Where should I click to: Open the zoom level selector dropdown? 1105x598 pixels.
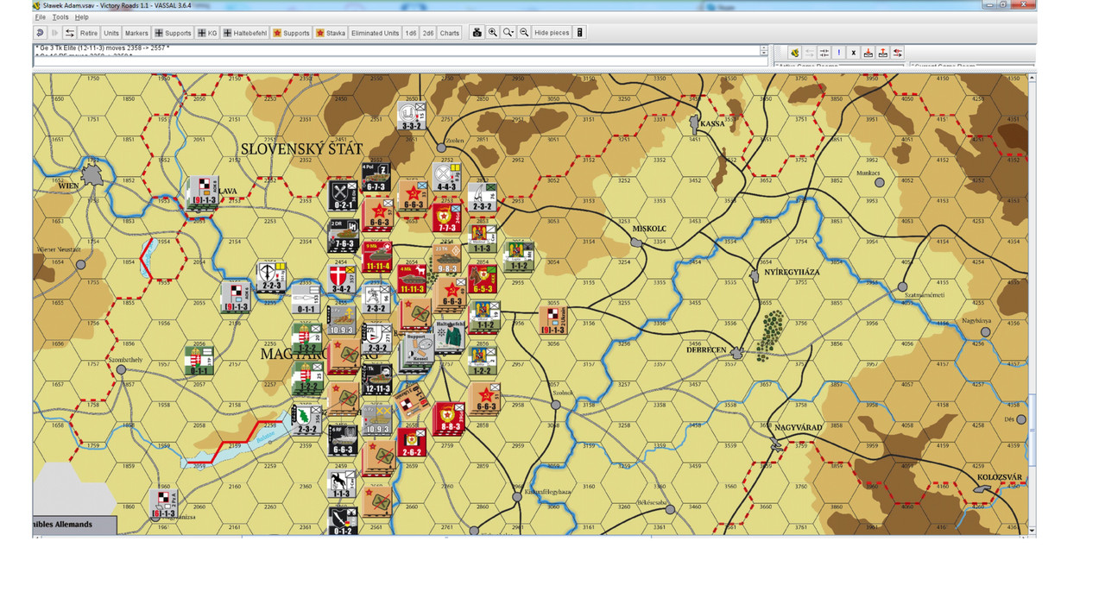tap(508, 33)
